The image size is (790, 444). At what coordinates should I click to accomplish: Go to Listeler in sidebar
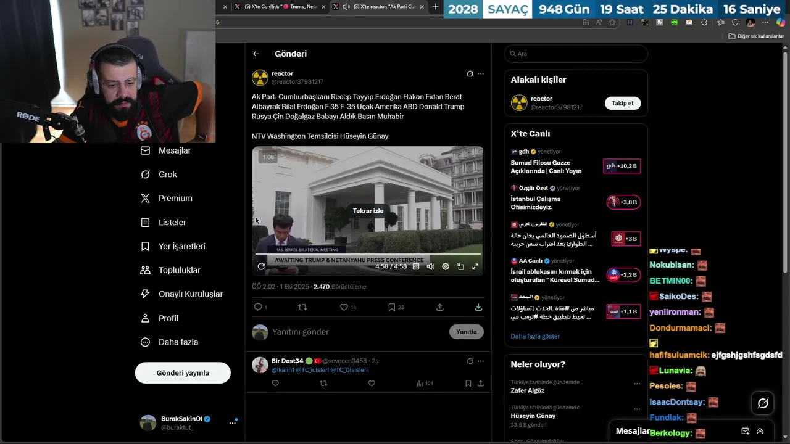[x=164, y=222]
